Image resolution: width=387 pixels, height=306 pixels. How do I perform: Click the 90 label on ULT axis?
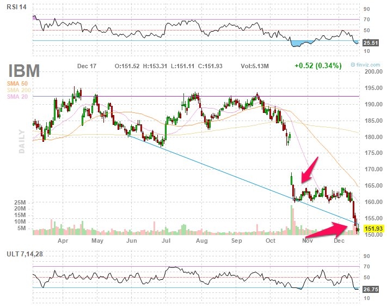point(366,256)
